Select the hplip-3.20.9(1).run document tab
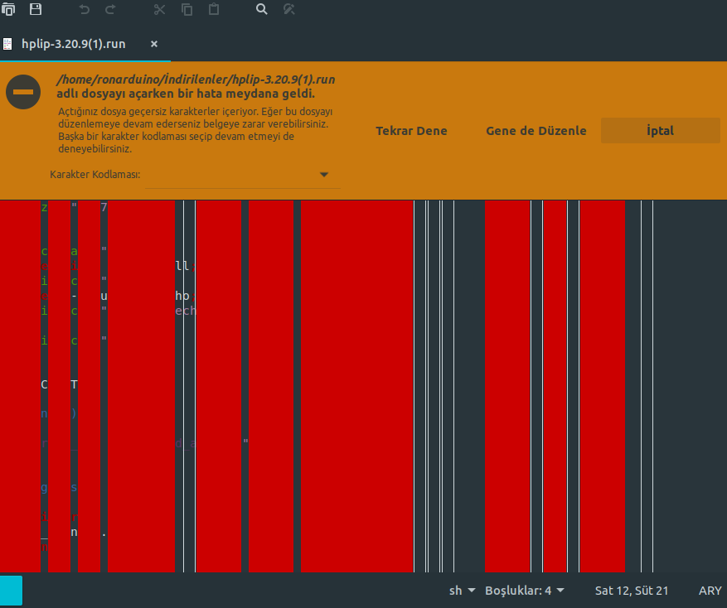 pos(73,44)
